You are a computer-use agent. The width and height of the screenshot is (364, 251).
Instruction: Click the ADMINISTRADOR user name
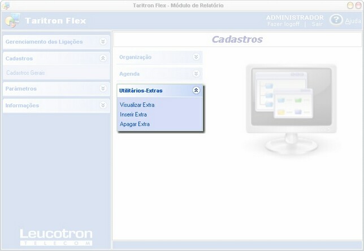295,17
